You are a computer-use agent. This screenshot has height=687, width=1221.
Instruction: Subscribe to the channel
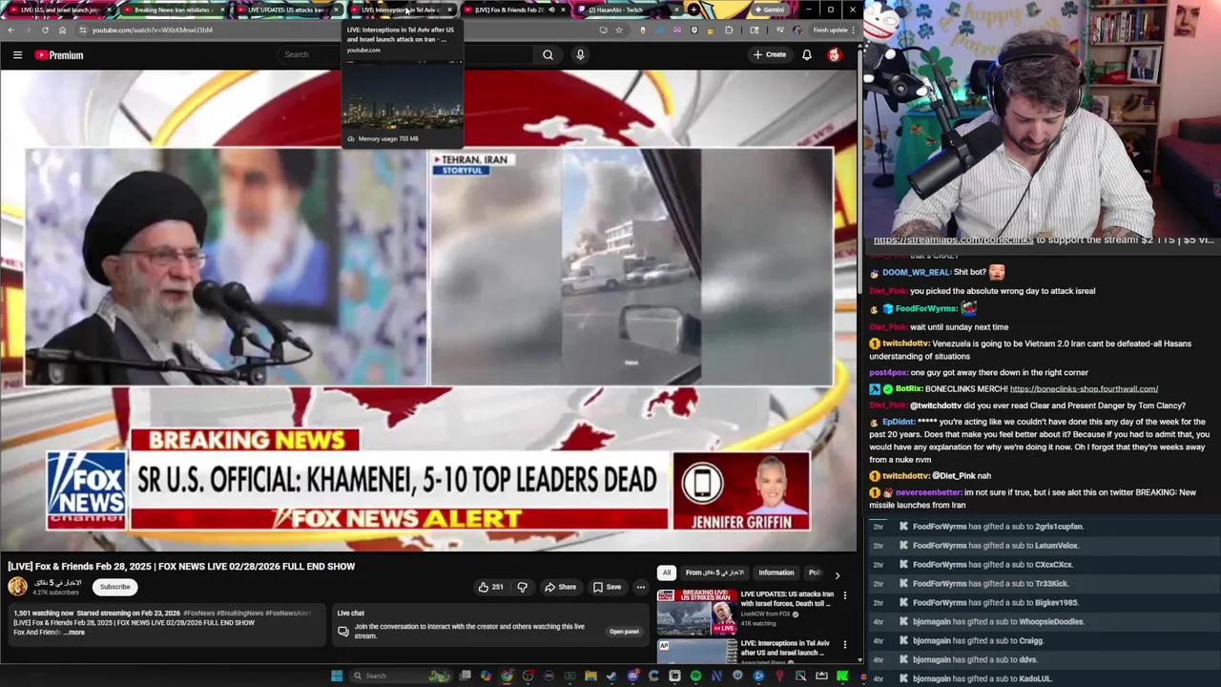[x=114, y=587]
